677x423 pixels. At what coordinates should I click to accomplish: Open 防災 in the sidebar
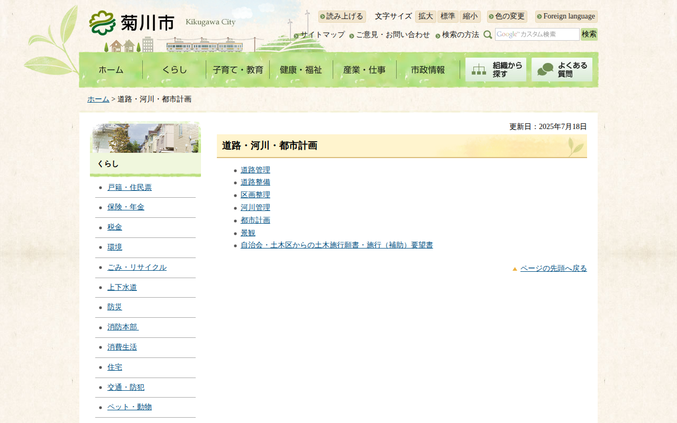click(x=115, y=307)
